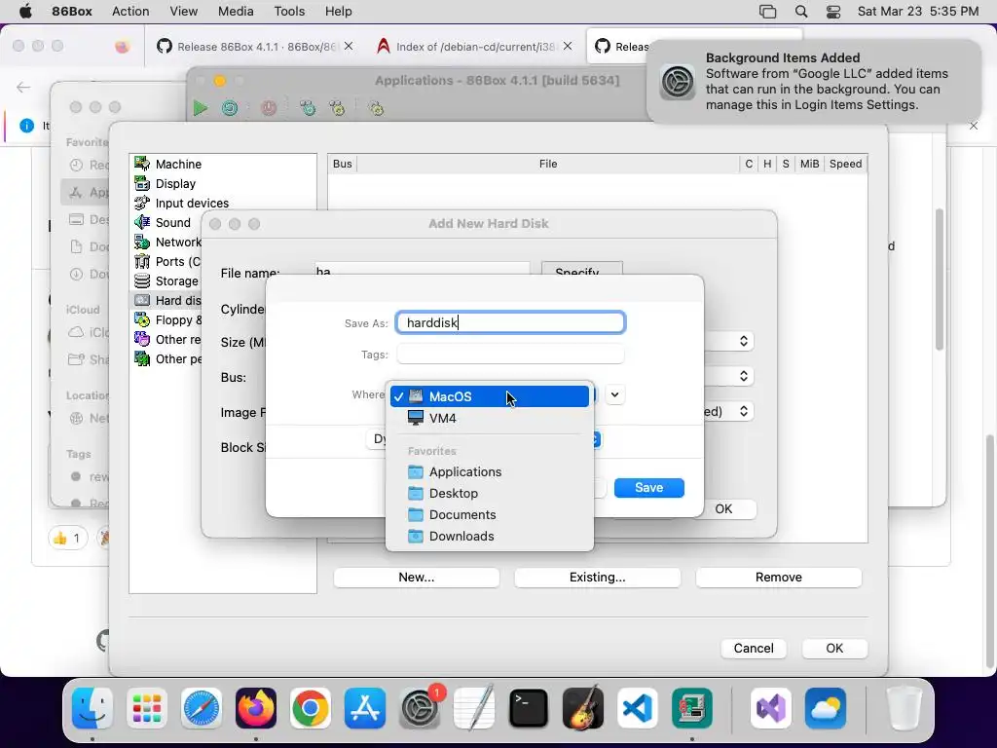
Task: Cancel the 86Box settings window
Action: point(754,648)
